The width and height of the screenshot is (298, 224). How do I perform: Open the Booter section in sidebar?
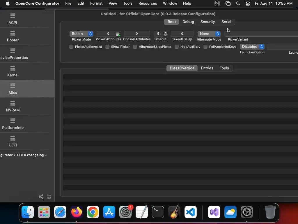[13, 36]
